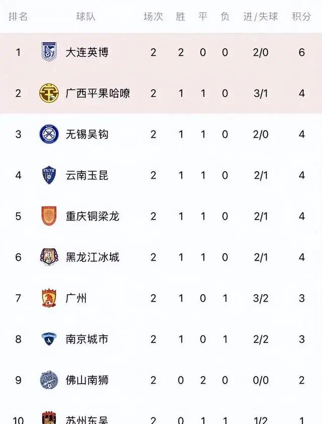Click the 进/失球 column header
The width and height of the screenshot is (322, 424).
[261, 17]
